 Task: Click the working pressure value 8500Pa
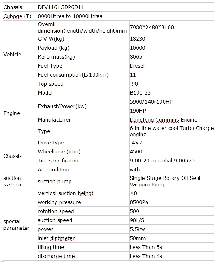[x=139, y=202]
